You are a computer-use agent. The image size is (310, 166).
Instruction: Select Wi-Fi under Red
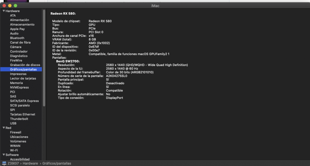click(14, 151)
